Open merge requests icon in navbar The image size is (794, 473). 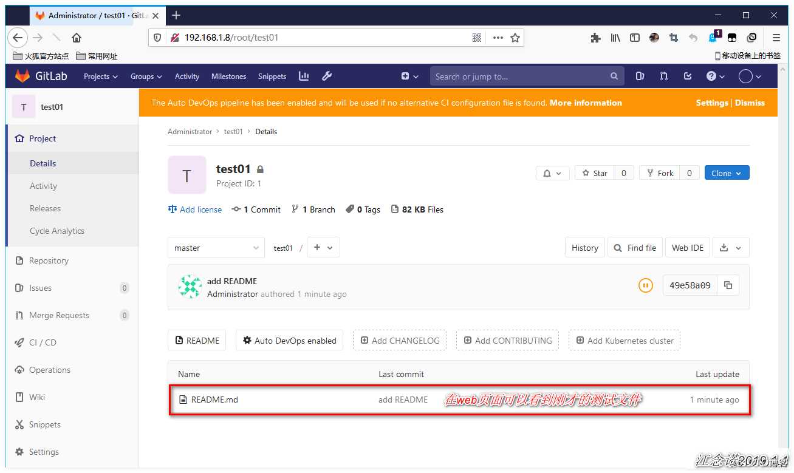click(x=663, y=77)
